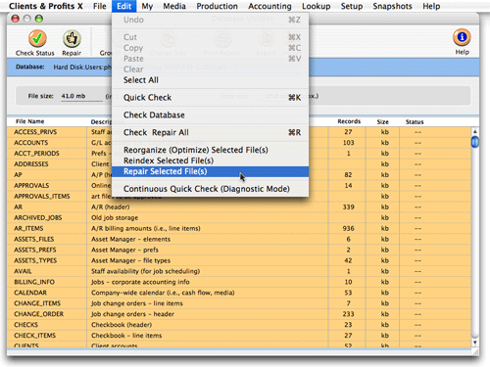Click the File size input field
Screen dimensions: 490x367
81,96
